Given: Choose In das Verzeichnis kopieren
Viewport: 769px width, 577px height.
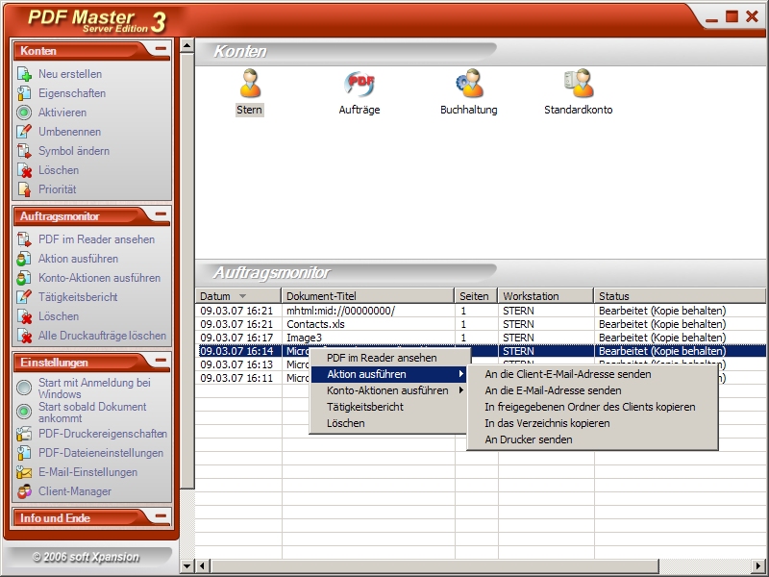Looking at the screenshot, I should tap(592, 423).
